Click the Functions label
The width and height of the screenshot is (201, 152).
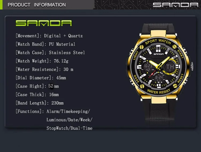click(x=29, y=111)
